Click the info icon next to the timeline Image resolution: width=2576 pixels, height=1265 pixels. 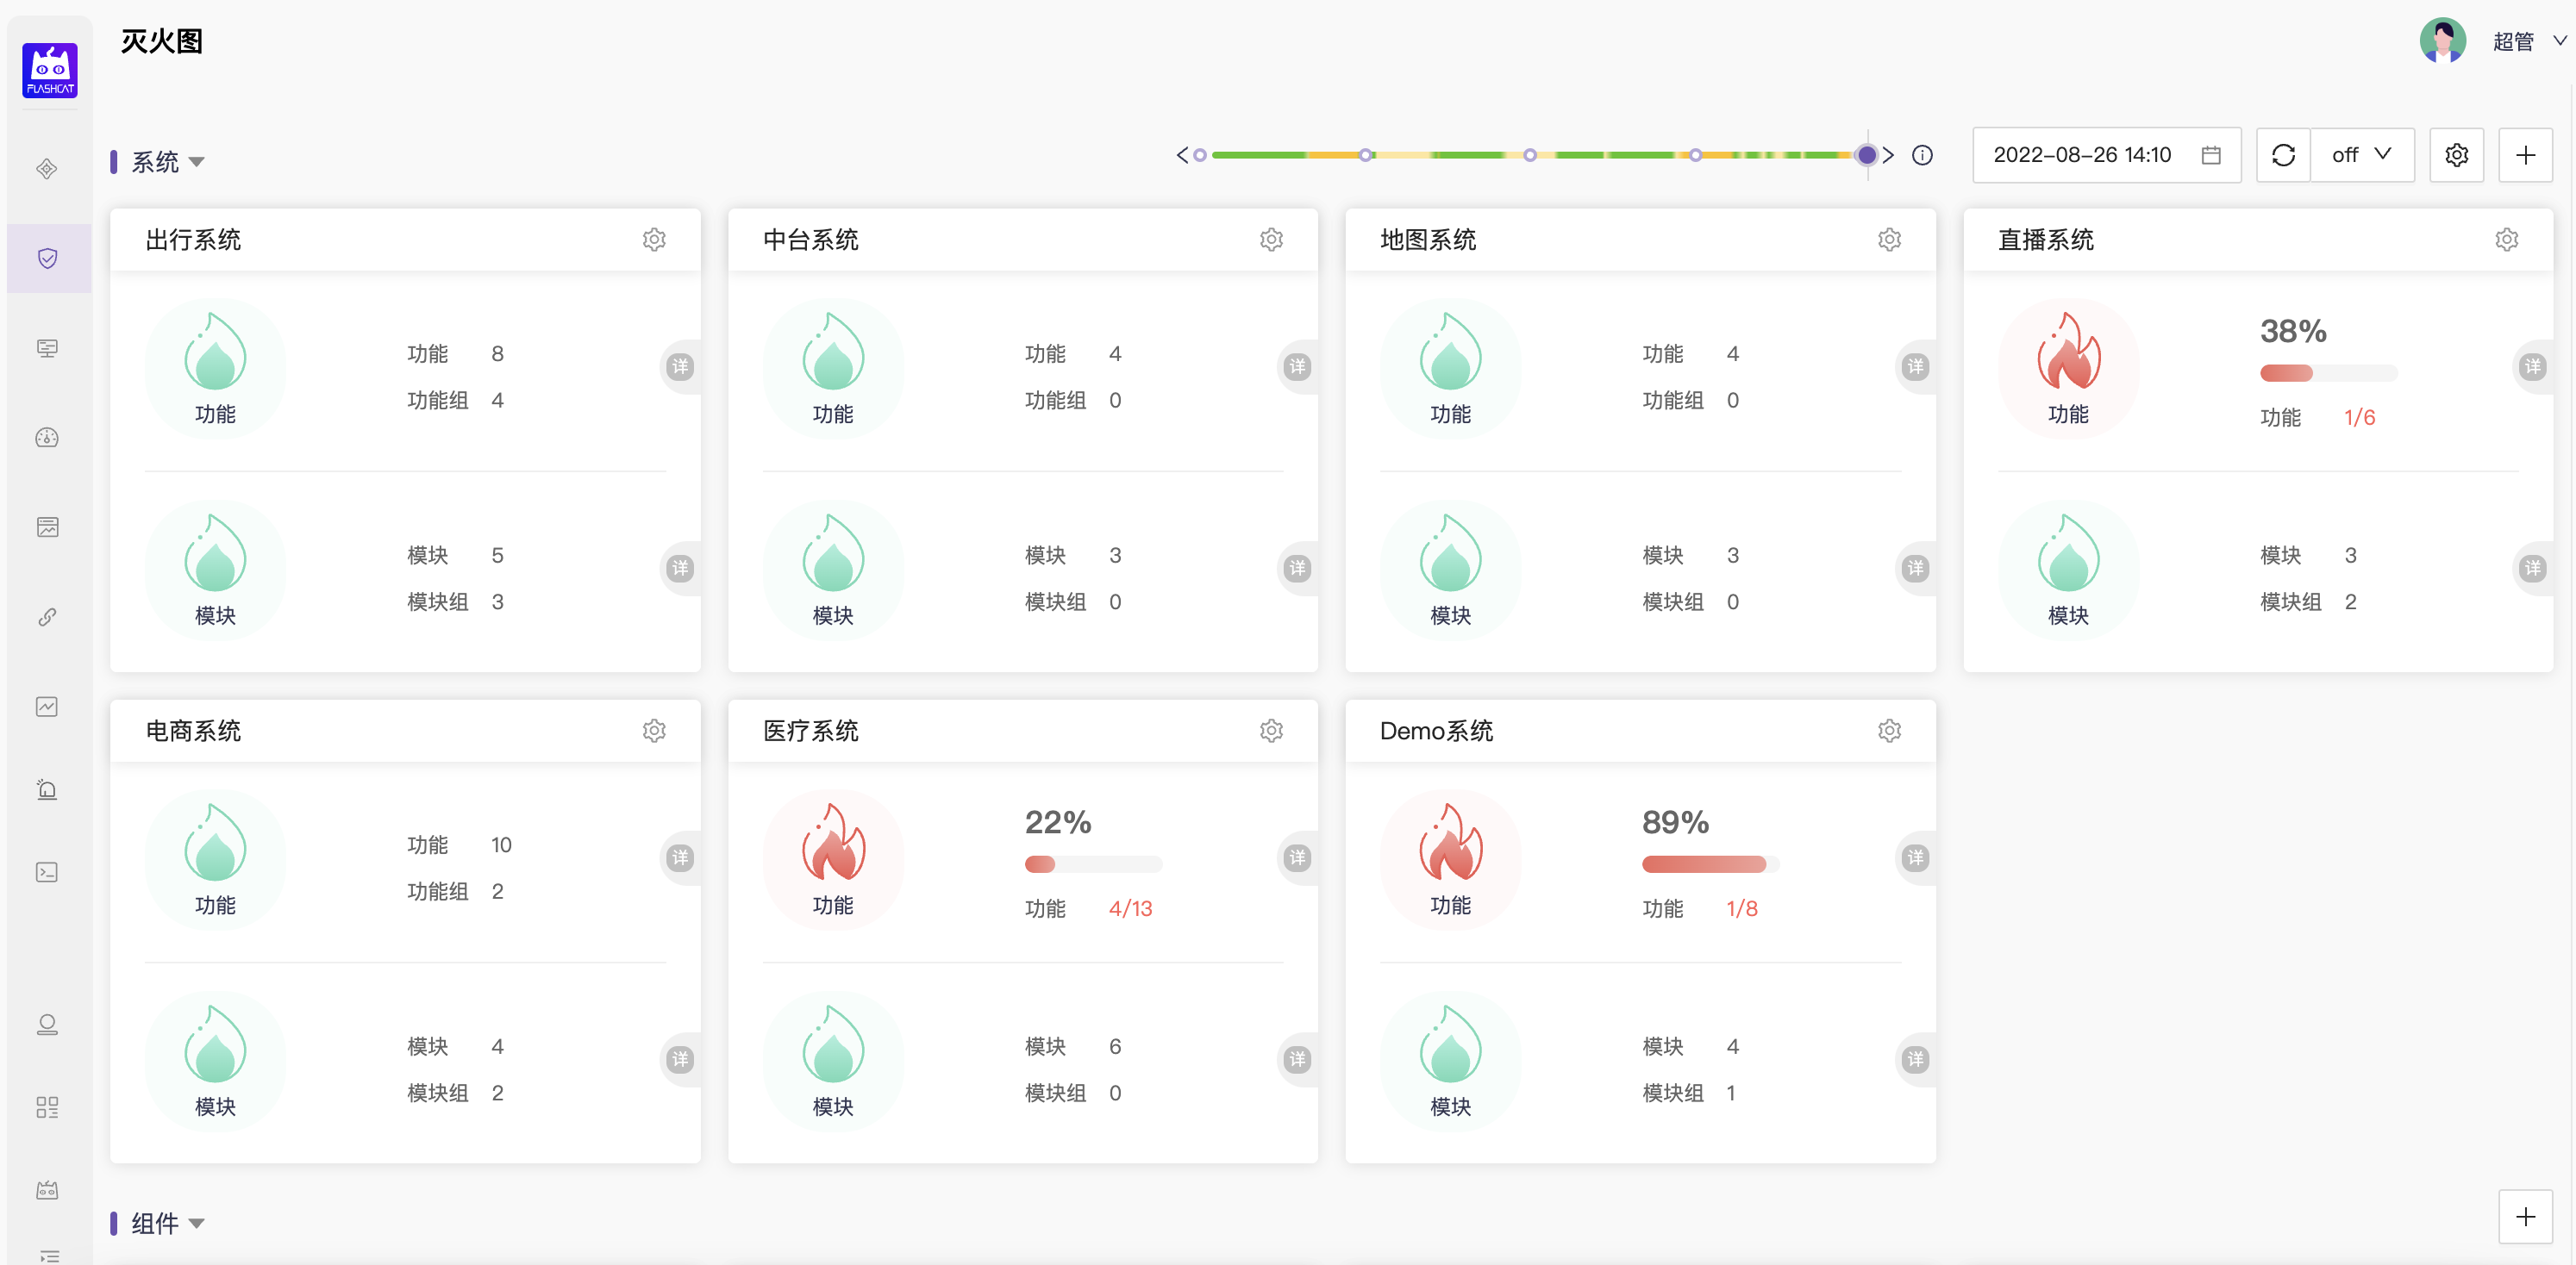(1922, 155)
